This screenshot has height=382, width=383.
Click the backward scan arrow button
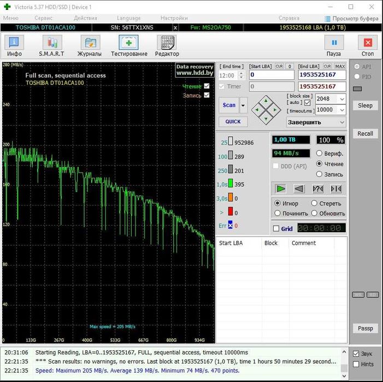click(x=299, y=189)
